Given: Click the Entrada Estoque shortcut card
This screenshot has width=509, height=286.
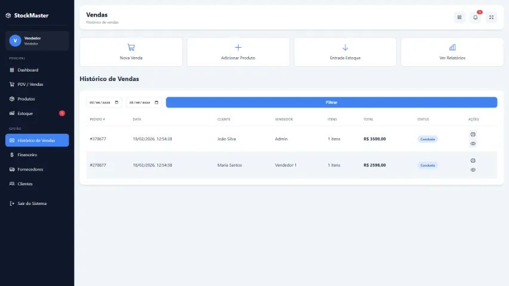Looking at the screenshot, I should [x=345, y=52].
